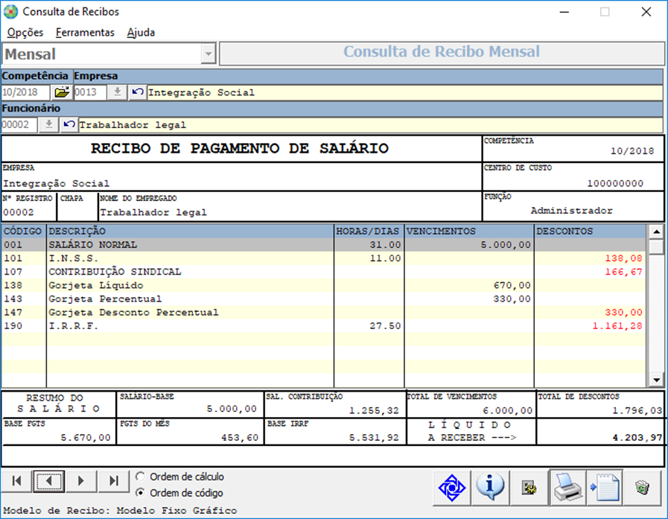Go to the previous record
The height and width of the screenshot is (519, 668).
pyautogui.click(x=49, y=481)
